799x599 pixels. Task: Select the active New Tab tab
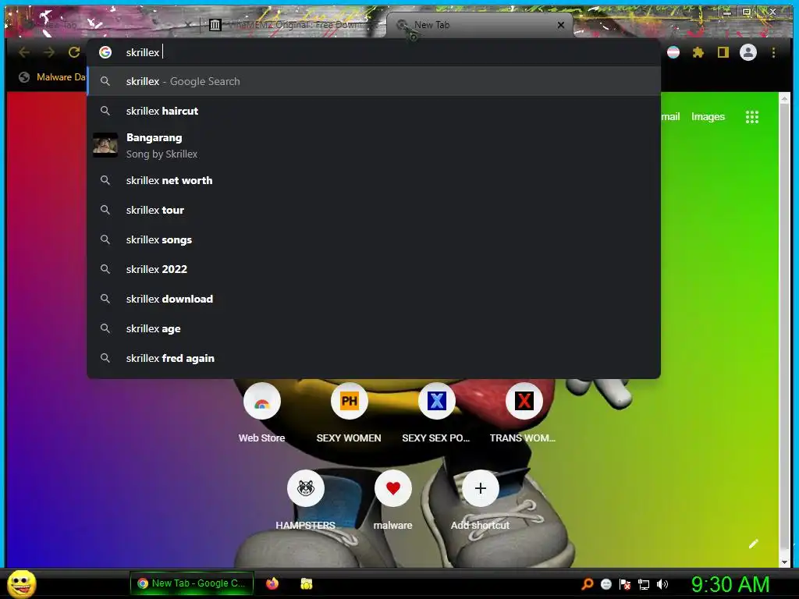coord(479,24)
